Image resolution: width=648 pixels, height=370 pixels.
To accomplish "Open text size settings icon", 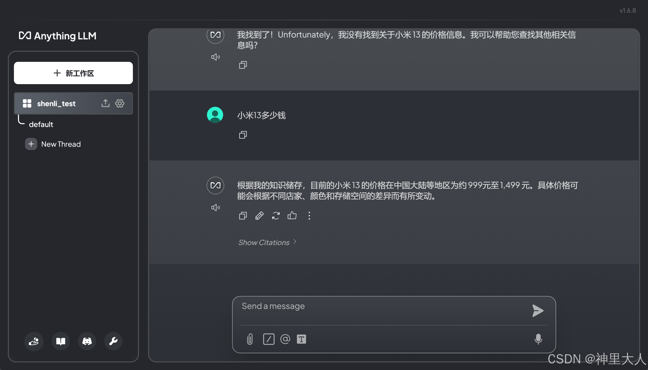I will [301, 339].
